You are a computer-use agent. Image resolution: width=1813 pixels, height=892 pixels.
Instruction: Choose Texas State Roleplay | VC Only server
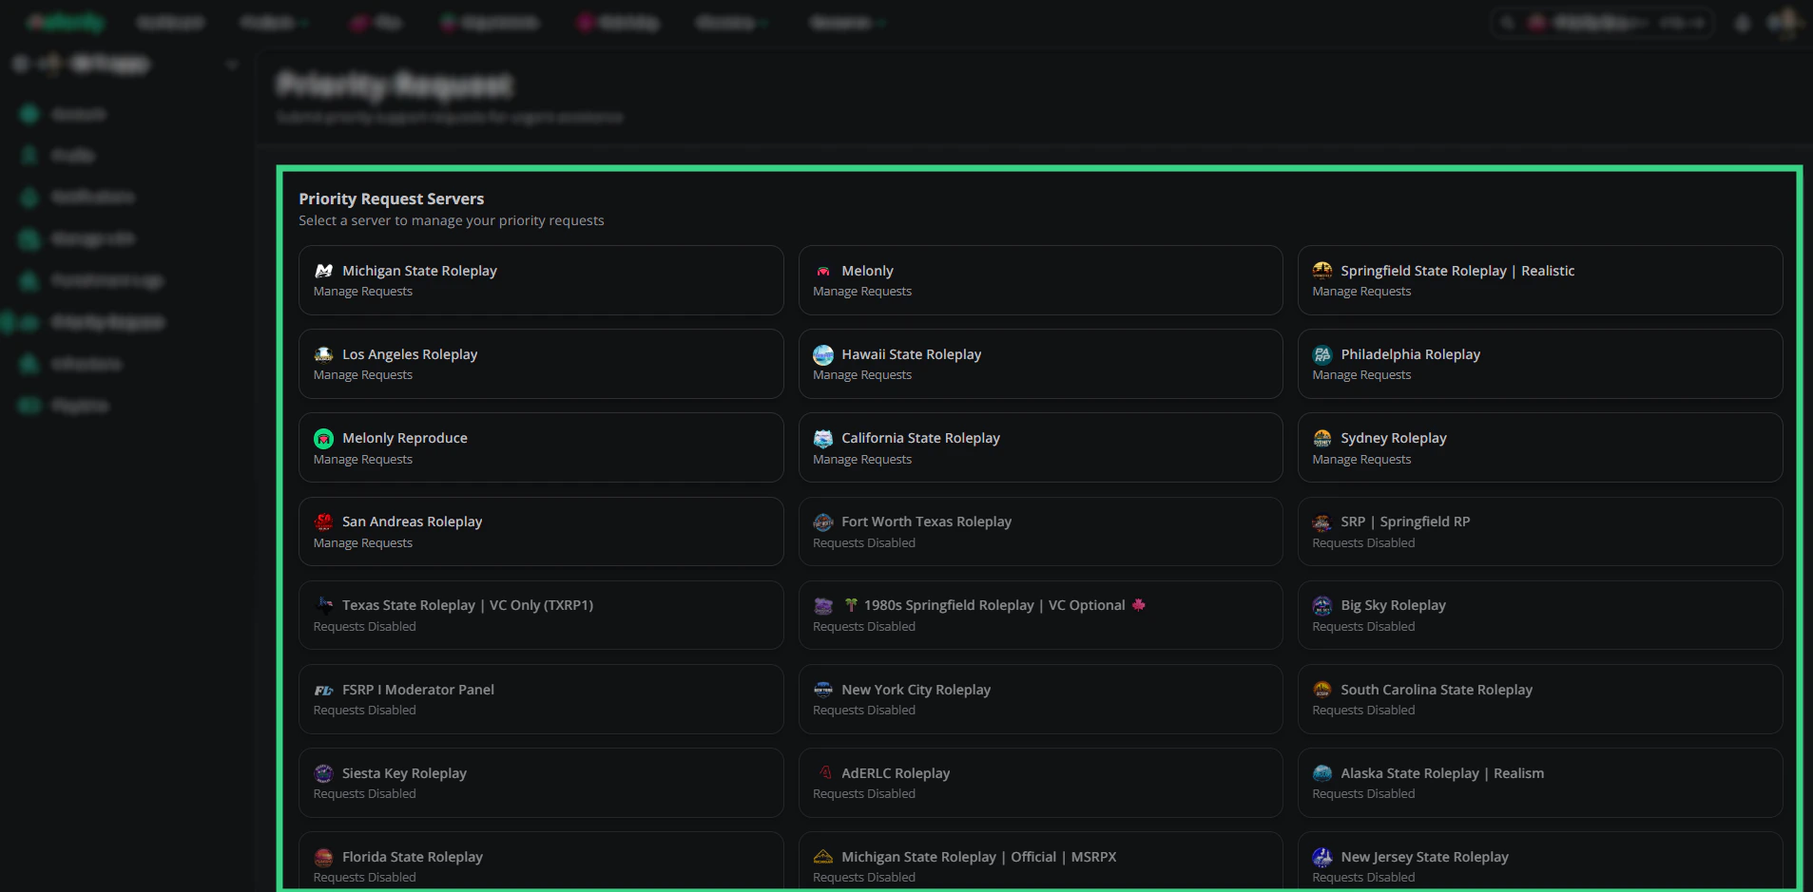(x=541, y=615)
